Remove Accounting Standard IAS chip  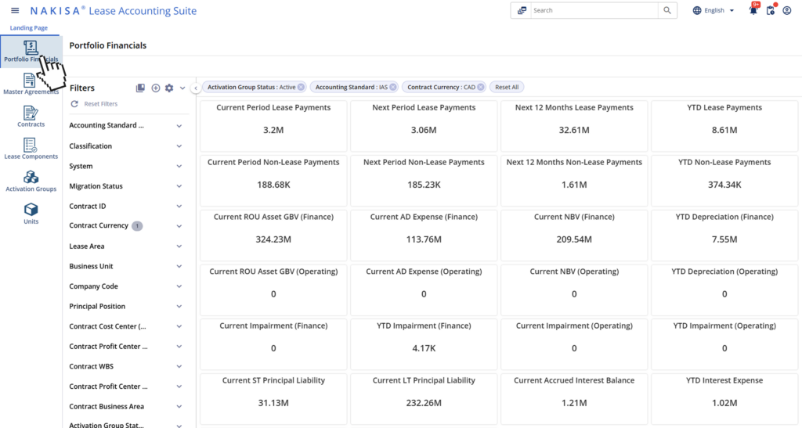(393, 87)
